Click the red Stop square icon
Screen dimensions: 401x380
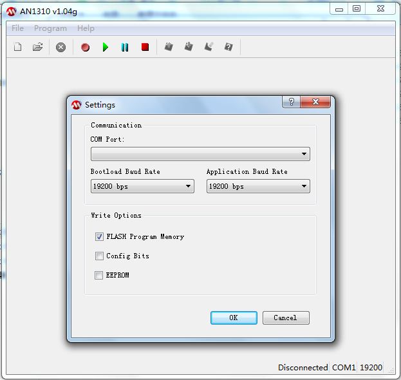145,47
